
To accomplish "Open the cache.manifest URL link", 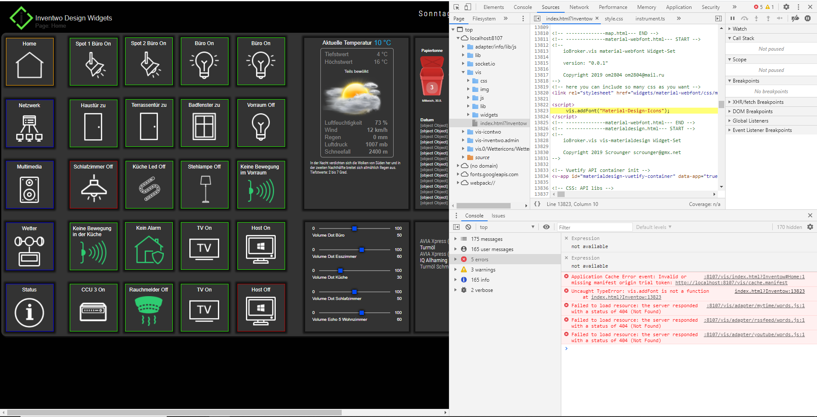I will [x=731, y=283].
